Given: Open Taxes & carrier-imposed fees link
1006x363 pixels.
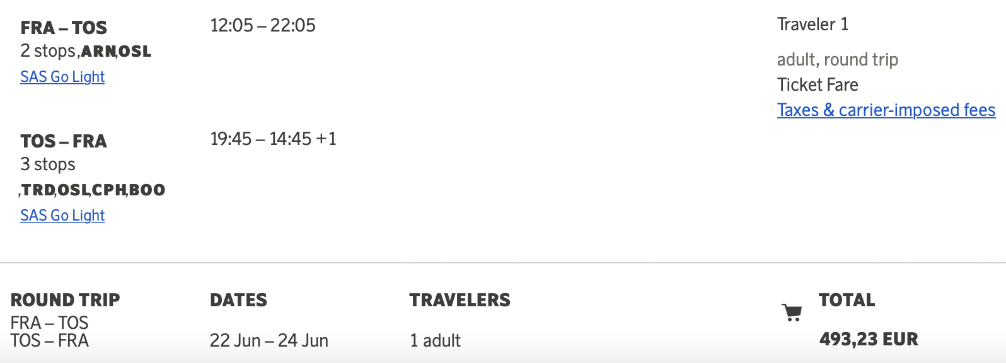Looking at the screenshot, I should [886, 110].
